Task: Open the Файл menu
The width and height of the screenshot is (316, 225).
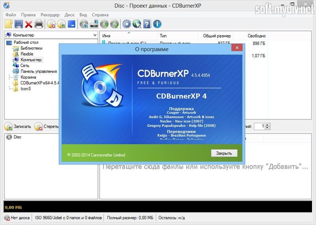Action: coord(11,15)
